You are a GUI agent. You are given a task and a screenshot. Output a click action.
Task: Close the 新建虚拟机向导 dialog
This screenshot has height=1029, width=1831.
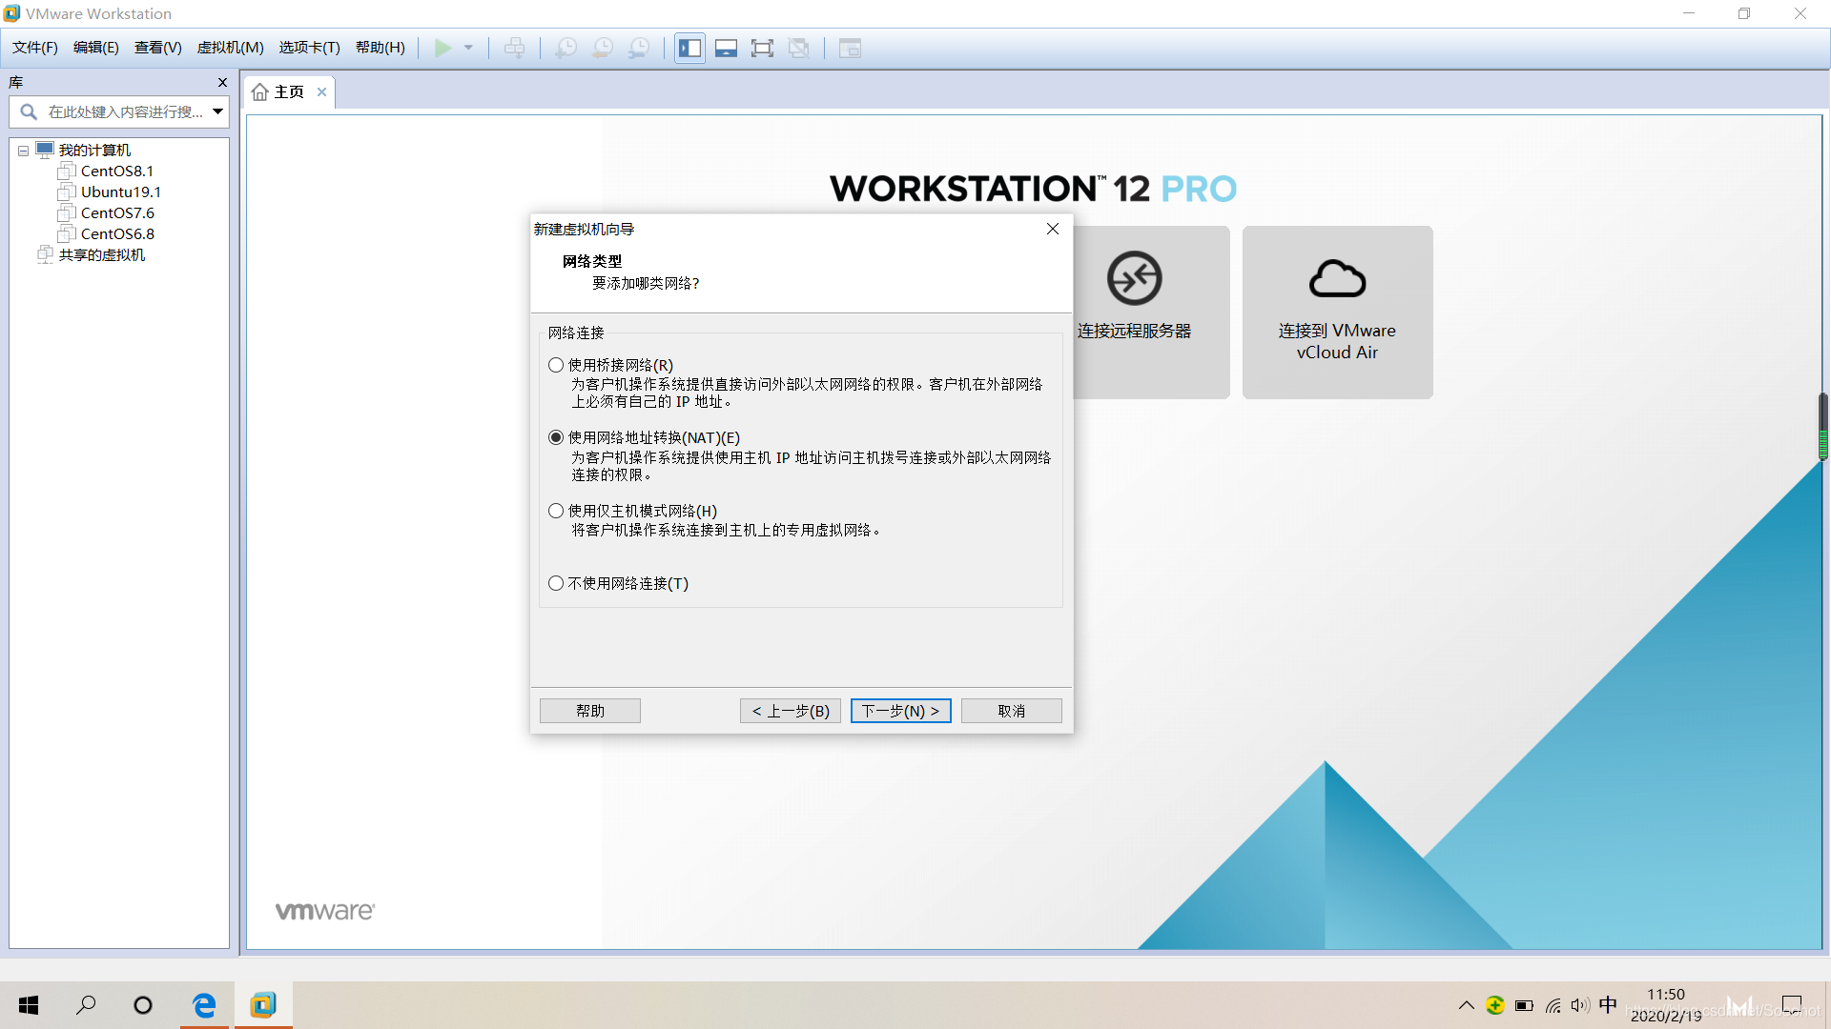click(1053, 229)
